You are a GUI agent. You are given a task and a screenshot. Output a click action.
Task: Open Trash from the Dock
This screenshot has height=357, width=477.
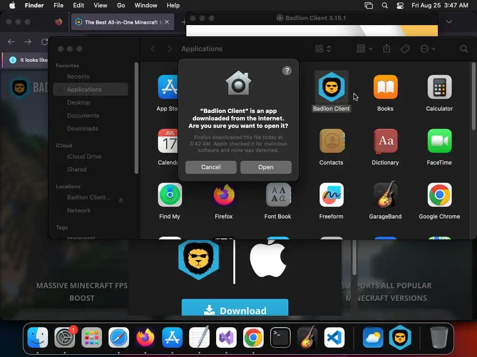(439, 337)
